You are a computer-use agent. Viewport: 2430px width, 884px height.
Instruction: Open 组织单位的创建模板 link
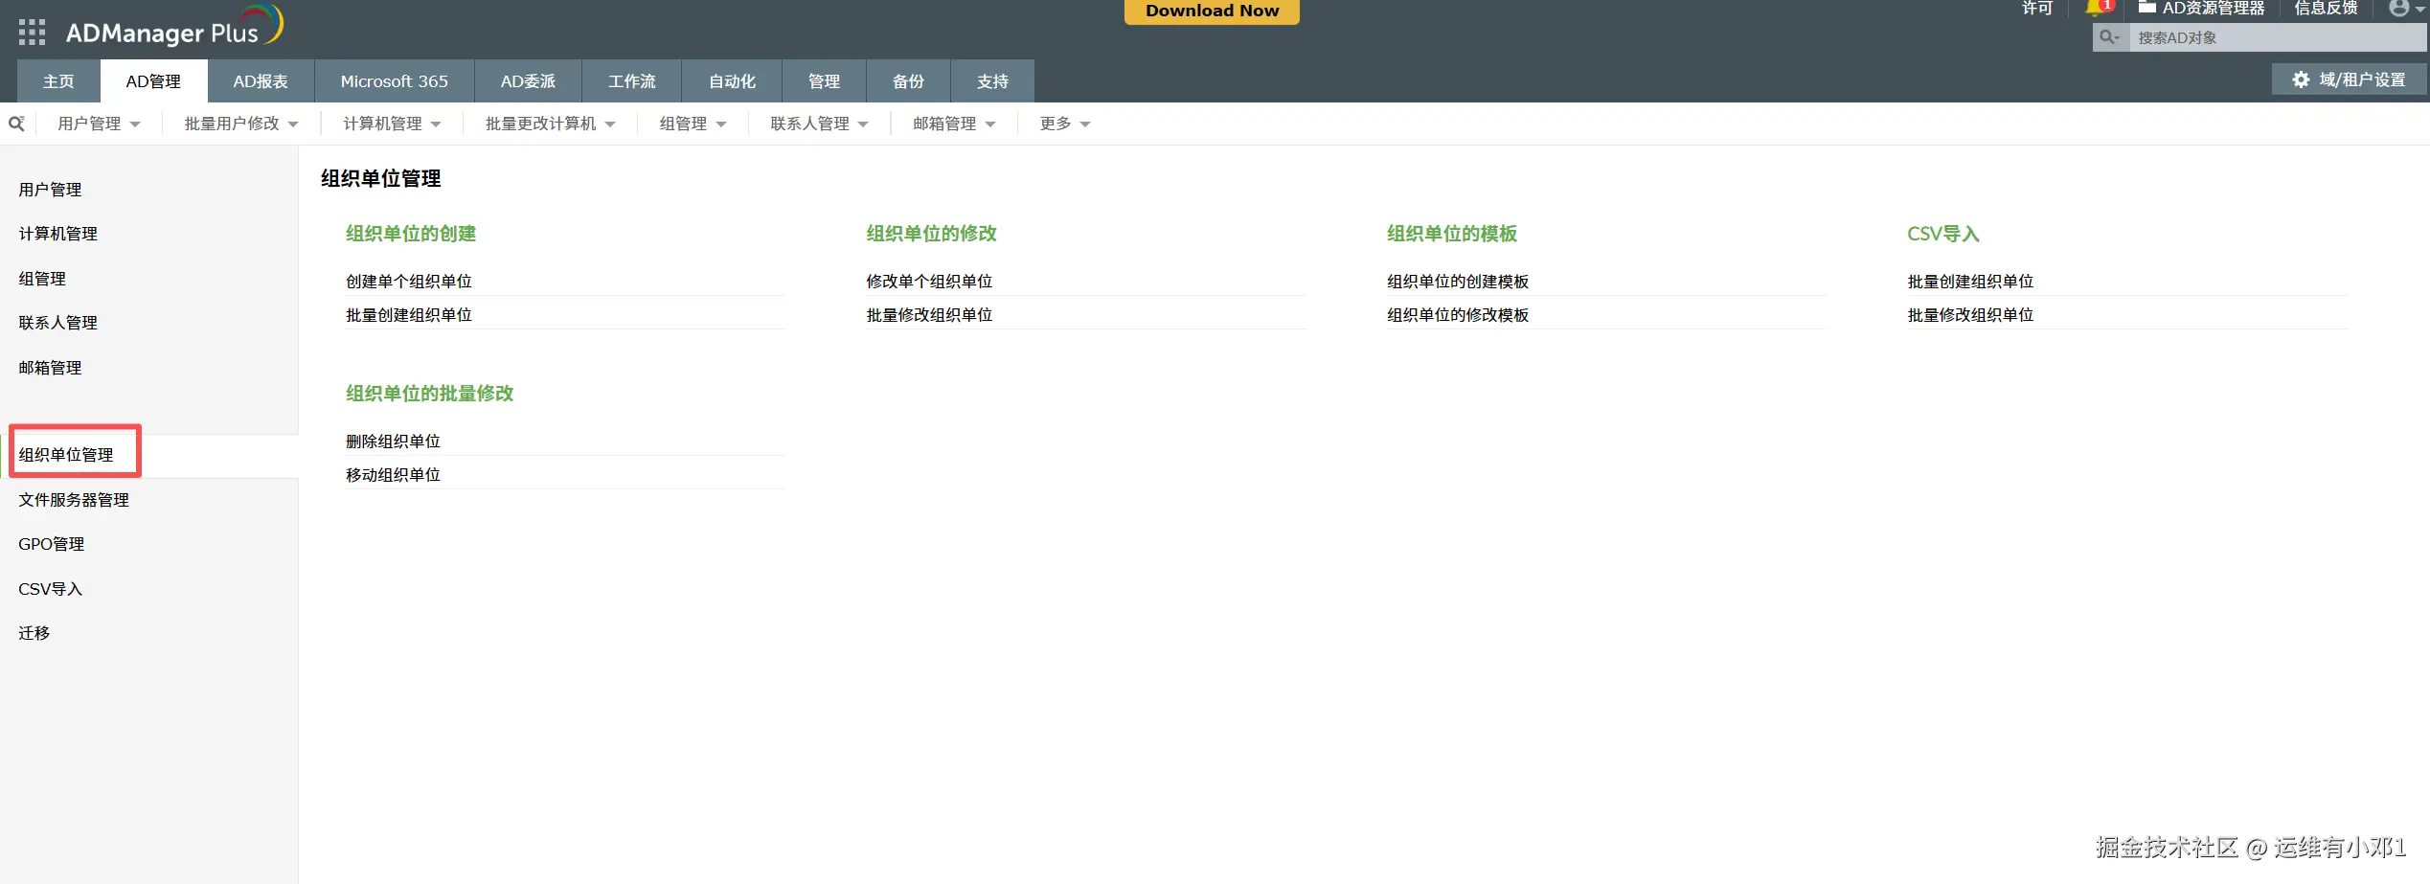[1458, 282]
